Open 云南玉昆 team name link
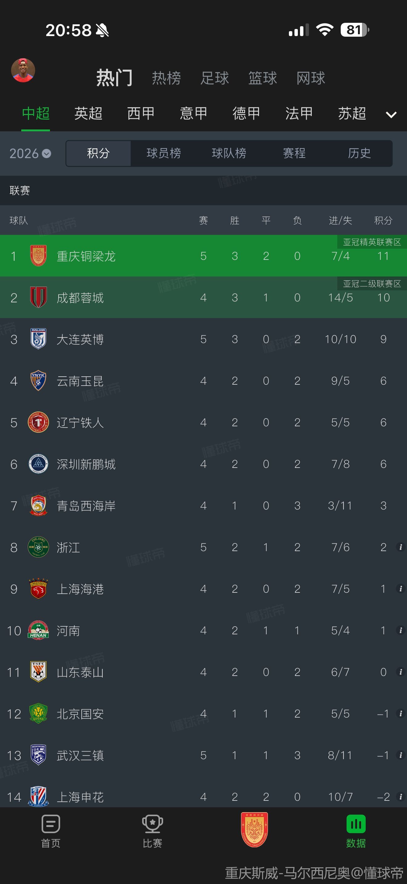Image resolution: width=407 pixels, height=884 pixels. pyautogui.click(x=80, y=381)
